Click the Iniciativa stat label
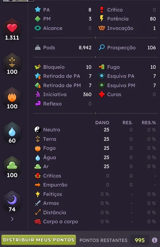160x247 pixels. click(x=55, y=94)
